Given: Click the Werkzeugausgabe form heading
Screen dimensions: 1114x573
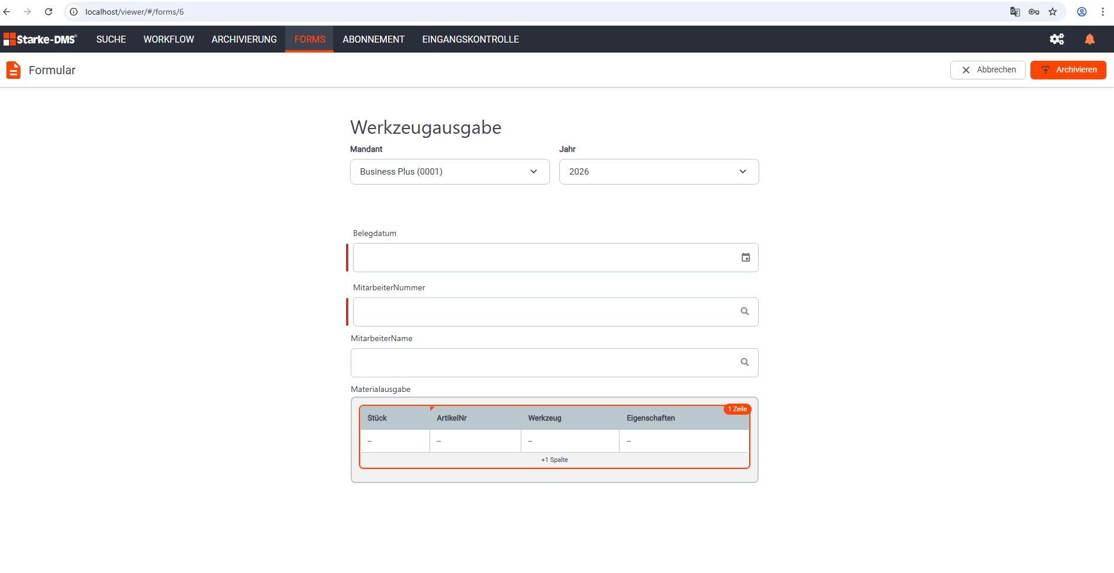Looking at the screenshot, I should (x=425, y=127).
